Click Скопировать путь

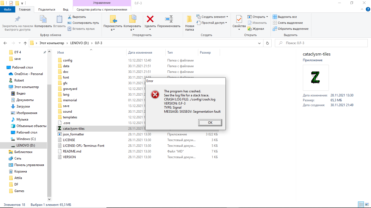click(83, 23)
